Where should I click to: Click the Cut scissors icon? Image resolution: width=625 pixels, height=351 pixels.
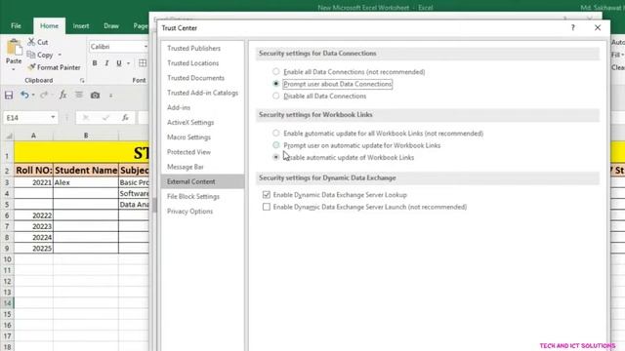click(31, 42)
